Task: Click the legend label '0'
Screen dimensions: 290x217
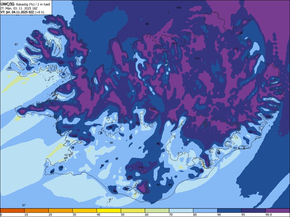Action: pos(1,215)
